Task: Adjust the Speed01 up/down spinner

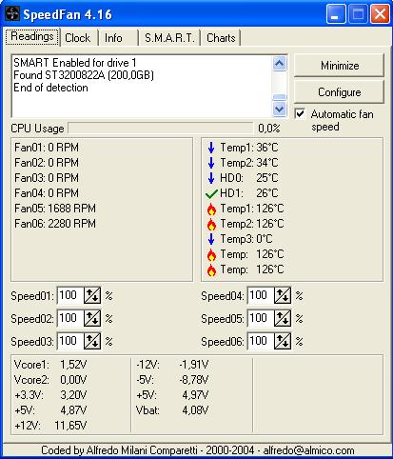Action: point(92,295)
